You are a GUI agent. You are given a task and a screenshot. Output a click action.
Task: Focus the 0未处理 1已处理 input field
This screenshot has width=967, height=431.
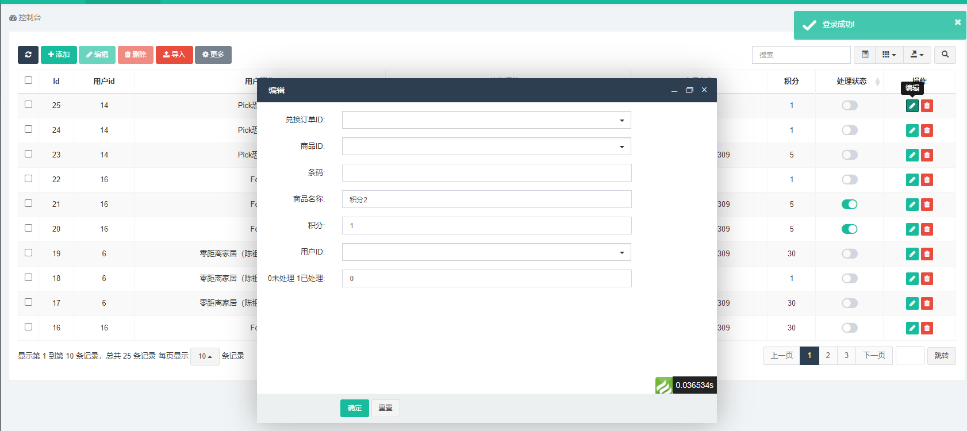point(487,279)
